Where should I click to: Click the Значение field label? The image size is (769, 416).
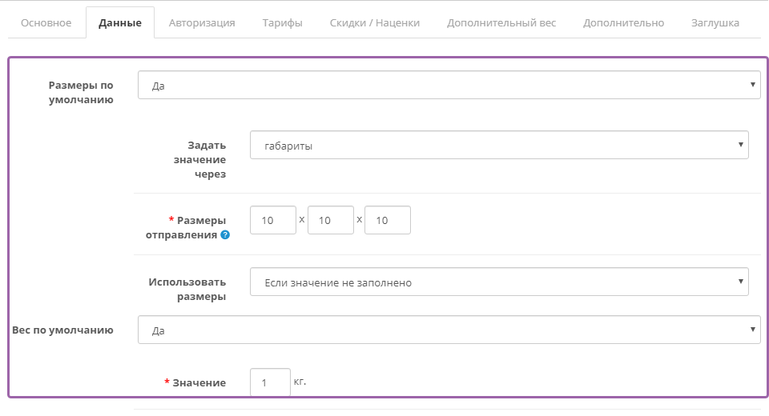[x=199, y=382]
